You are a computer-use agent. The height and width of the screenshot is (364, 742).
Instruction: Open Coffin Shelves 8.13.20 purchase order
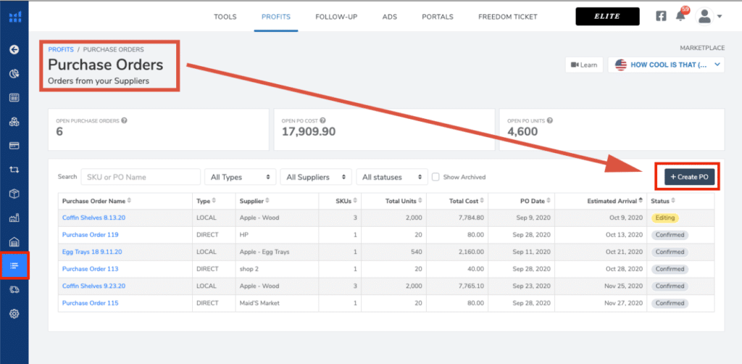(x=93, y=218)
